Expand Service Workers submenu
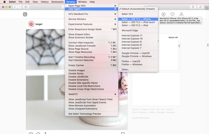This screenshot has width=209, height=134. point(91,19)
